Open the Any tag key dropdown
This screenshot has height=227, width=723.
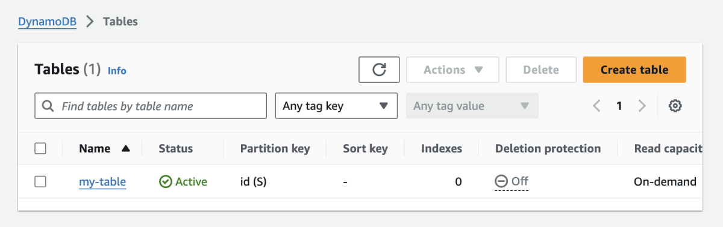[336, 106]
